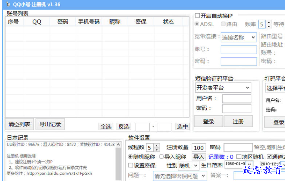Click the 密码 column header in account list
This screenshot has height=181, width=285.
pyautogui.click(x=63, y=22)
